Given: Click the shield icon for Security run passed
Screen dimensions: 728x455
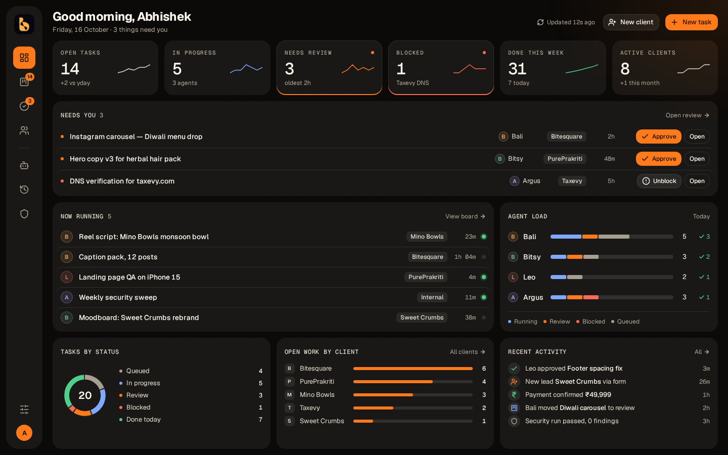Looking at the screenshot, I should click(514, 421).
